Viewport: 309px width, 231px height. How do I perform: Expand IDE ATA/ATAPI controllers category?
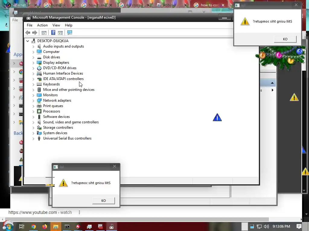(x=33, y=79)
